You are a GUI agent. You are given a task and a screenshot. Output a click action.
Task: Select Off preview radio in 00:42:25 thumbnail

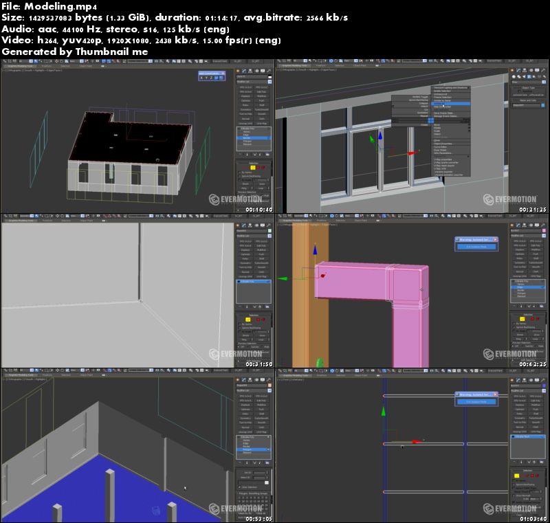coord(513,346)
